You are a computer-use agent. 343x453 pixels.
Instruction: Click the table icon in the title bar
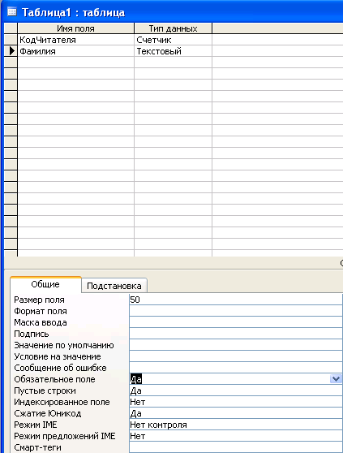tap(12, 12)
